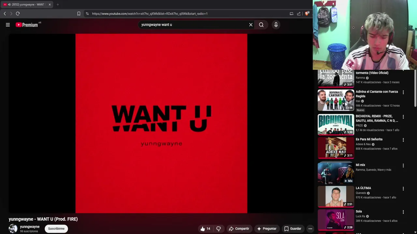Click the '98 suscriptores' count text
The width and height of the screenshot is (417, 234).
click(29, 231)
